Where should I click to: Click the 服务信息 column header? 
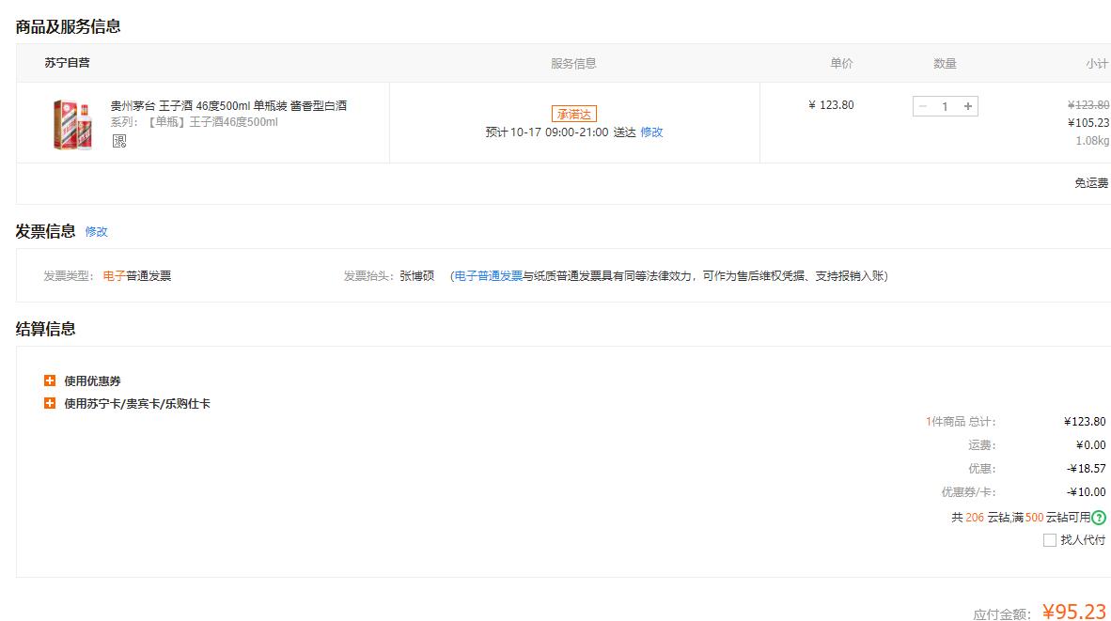574,63
